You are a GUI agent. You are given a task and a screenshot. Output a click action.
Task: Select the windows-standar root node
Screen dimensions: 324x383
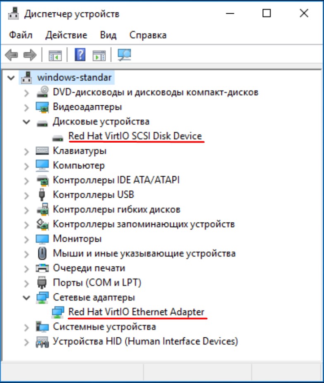[74, 78]
